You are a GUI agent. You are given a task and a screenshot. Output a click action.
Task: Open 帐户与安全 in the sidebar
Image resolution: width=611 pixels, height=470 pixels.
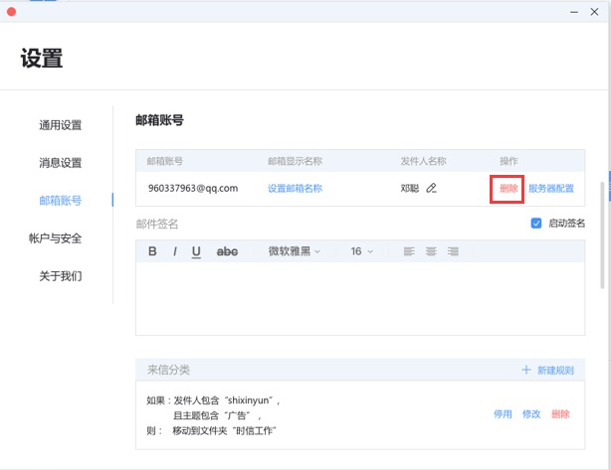55,238
